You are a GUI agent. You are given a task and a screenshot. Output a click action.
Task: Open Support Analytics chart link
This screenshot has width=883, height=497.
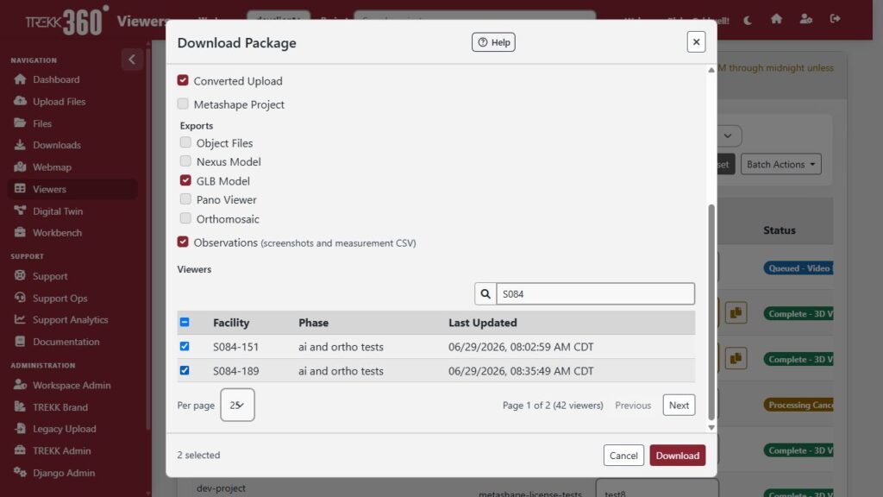pos(70,319)
